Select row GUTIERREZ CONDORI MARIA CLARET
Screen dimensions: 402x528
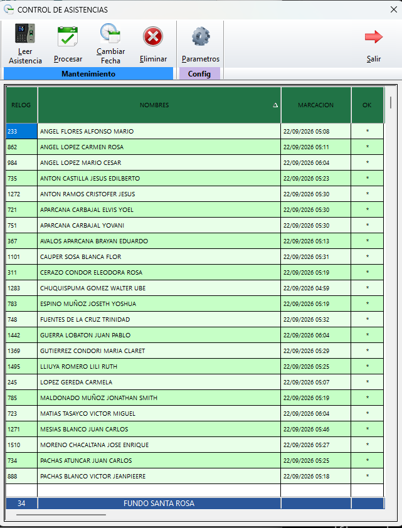pos(194,351)
